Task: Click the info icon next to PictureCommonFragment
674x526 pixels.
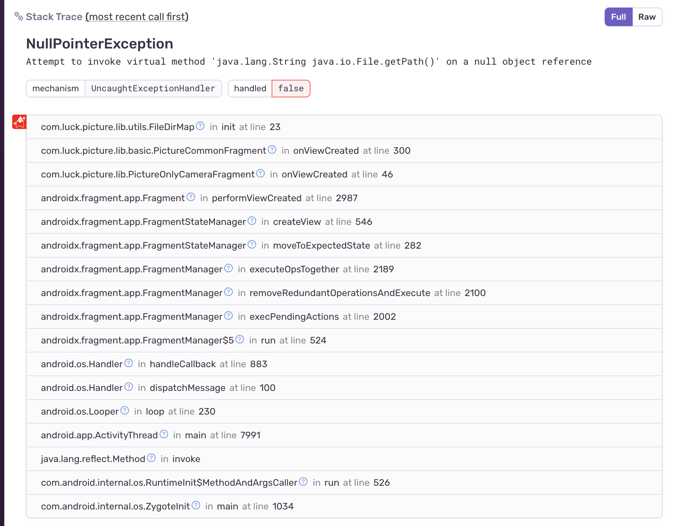Action: point(272,149)
